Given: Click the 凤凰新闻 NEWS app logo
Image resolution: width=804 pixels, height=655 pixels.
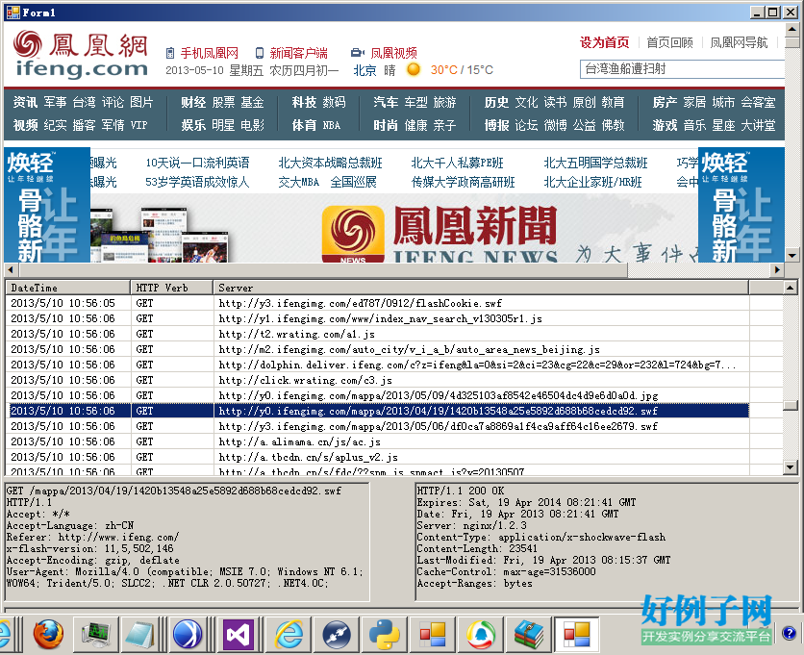Looking at the screenshot, I should (353, 235).
